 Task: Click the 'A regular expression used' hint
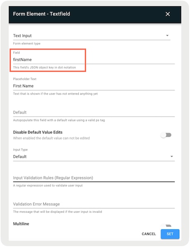tap(48, 185)
